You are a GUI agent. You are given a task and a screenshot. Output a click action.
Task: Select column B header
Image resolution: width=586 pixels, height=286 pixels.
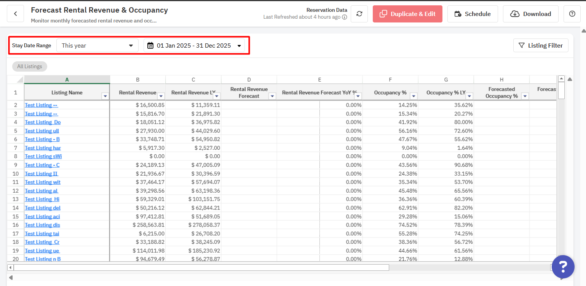tap(137, 80)
